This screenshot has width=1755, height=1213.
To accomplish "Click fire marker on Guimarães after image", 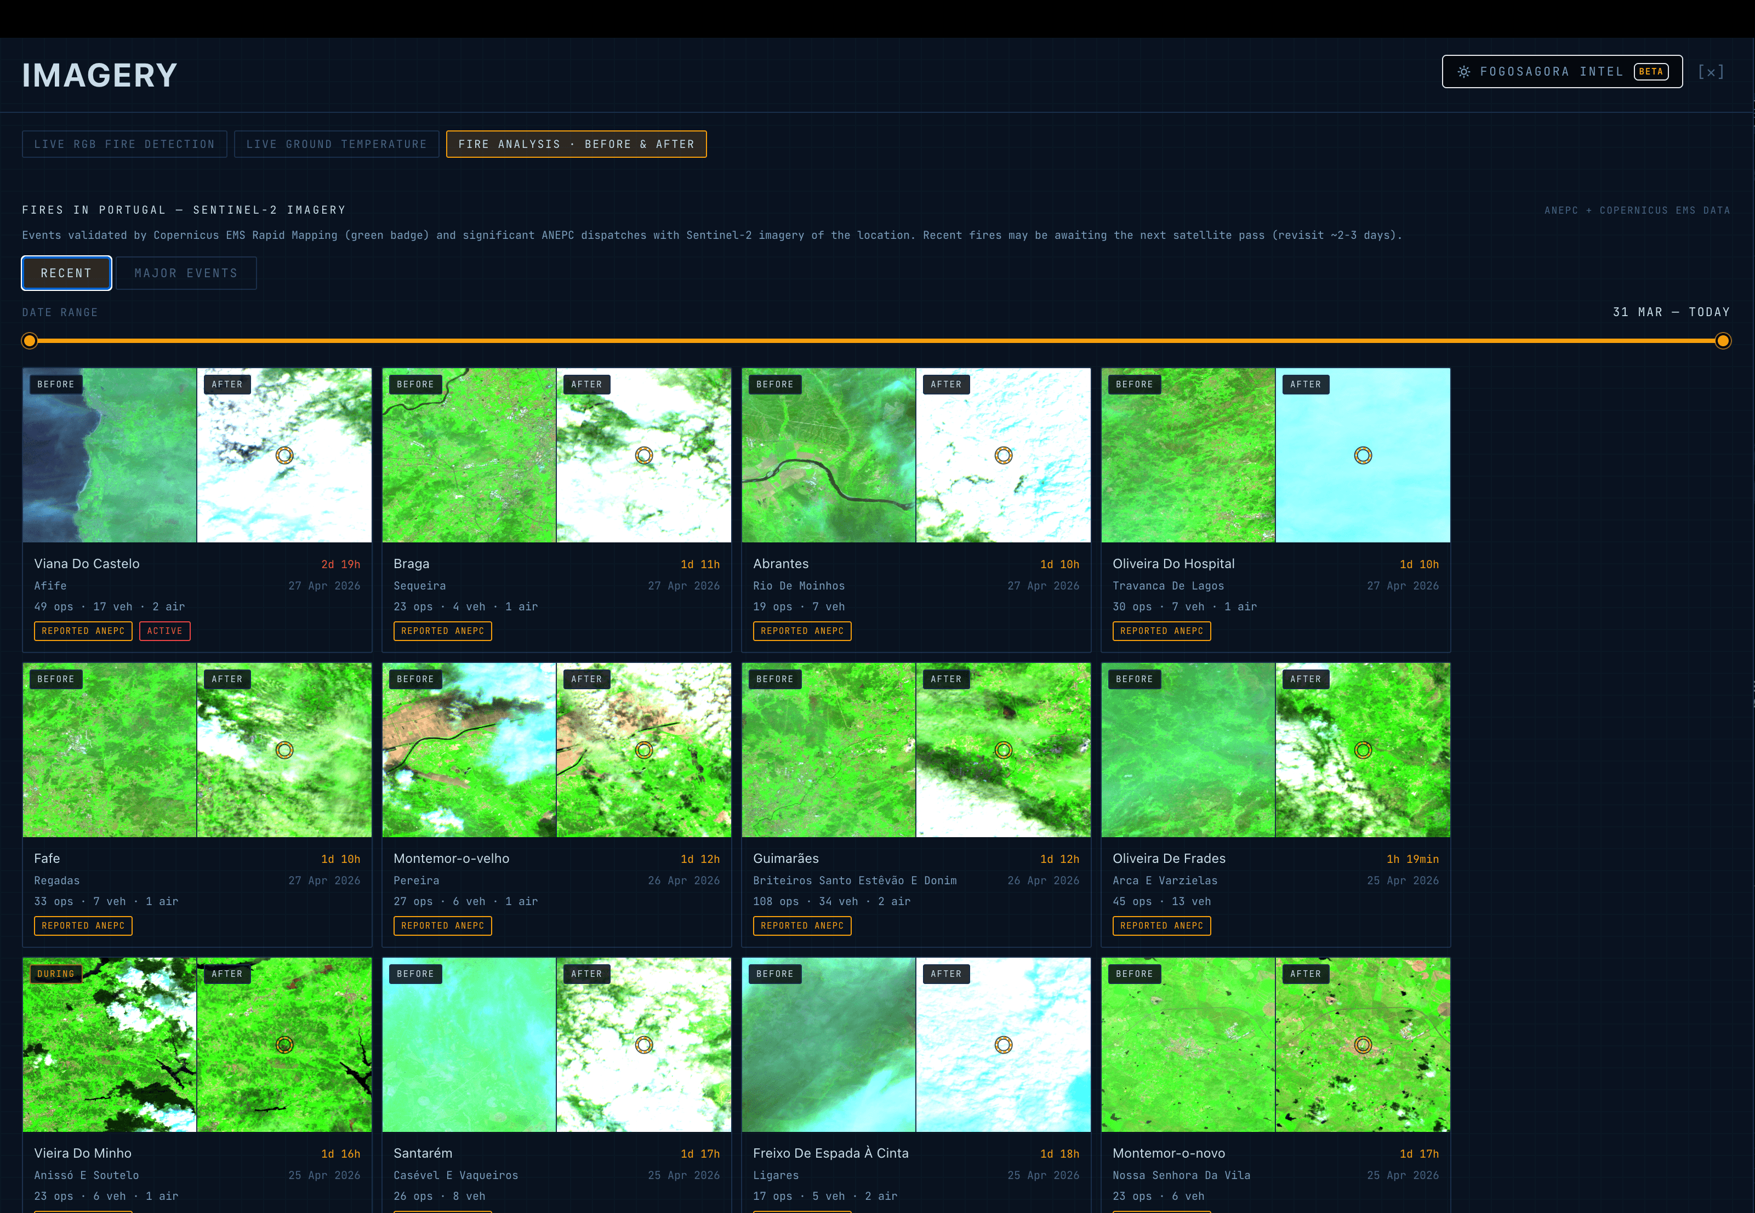I will click(x=1004, y=750).
